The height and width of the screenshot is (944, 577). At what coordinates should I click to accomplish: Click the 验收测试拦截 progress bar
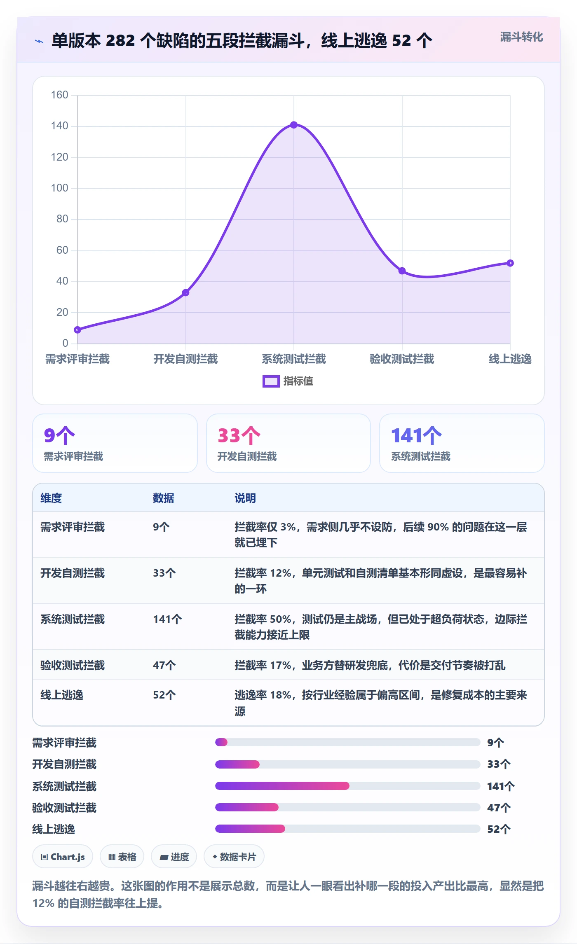click(x=347, y=807)
